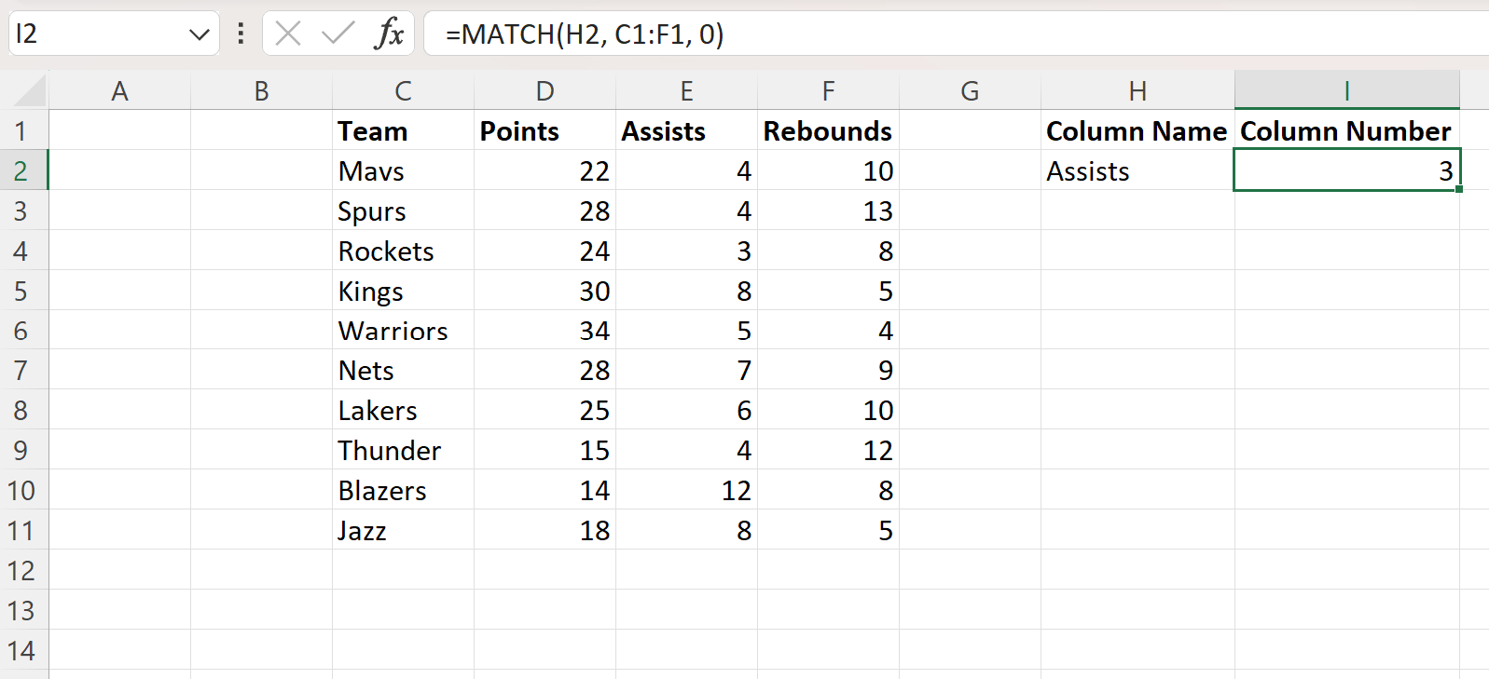Select column C header
This screenshot has width=1489, height=679.
(x=403, y=91)
